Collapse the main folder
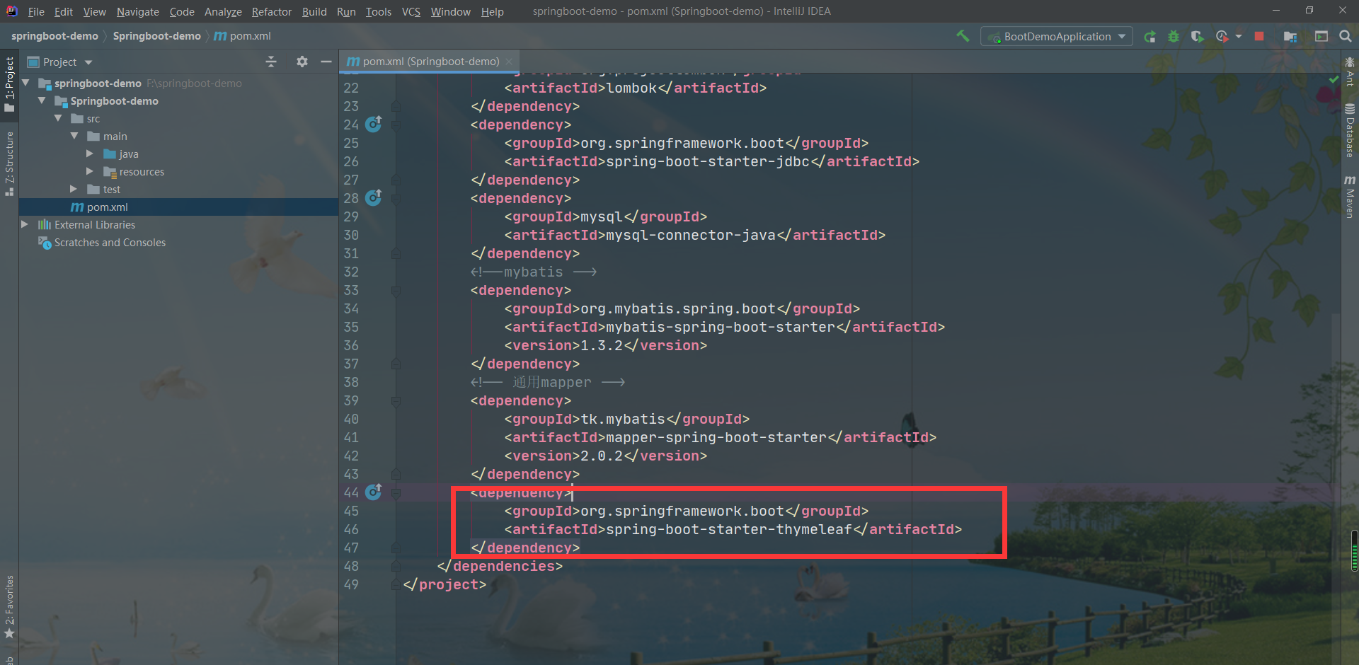The width and height of the screenshot is (1359, 665). pyautogui.click(x=75, y=136)
